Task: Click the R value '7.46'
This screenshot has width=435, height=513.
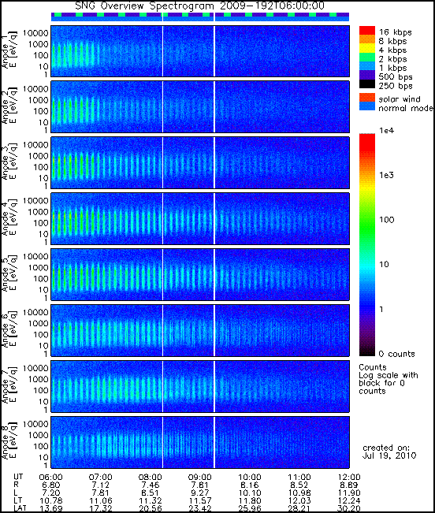Action: pyautogui.click(x=151, y=485)
